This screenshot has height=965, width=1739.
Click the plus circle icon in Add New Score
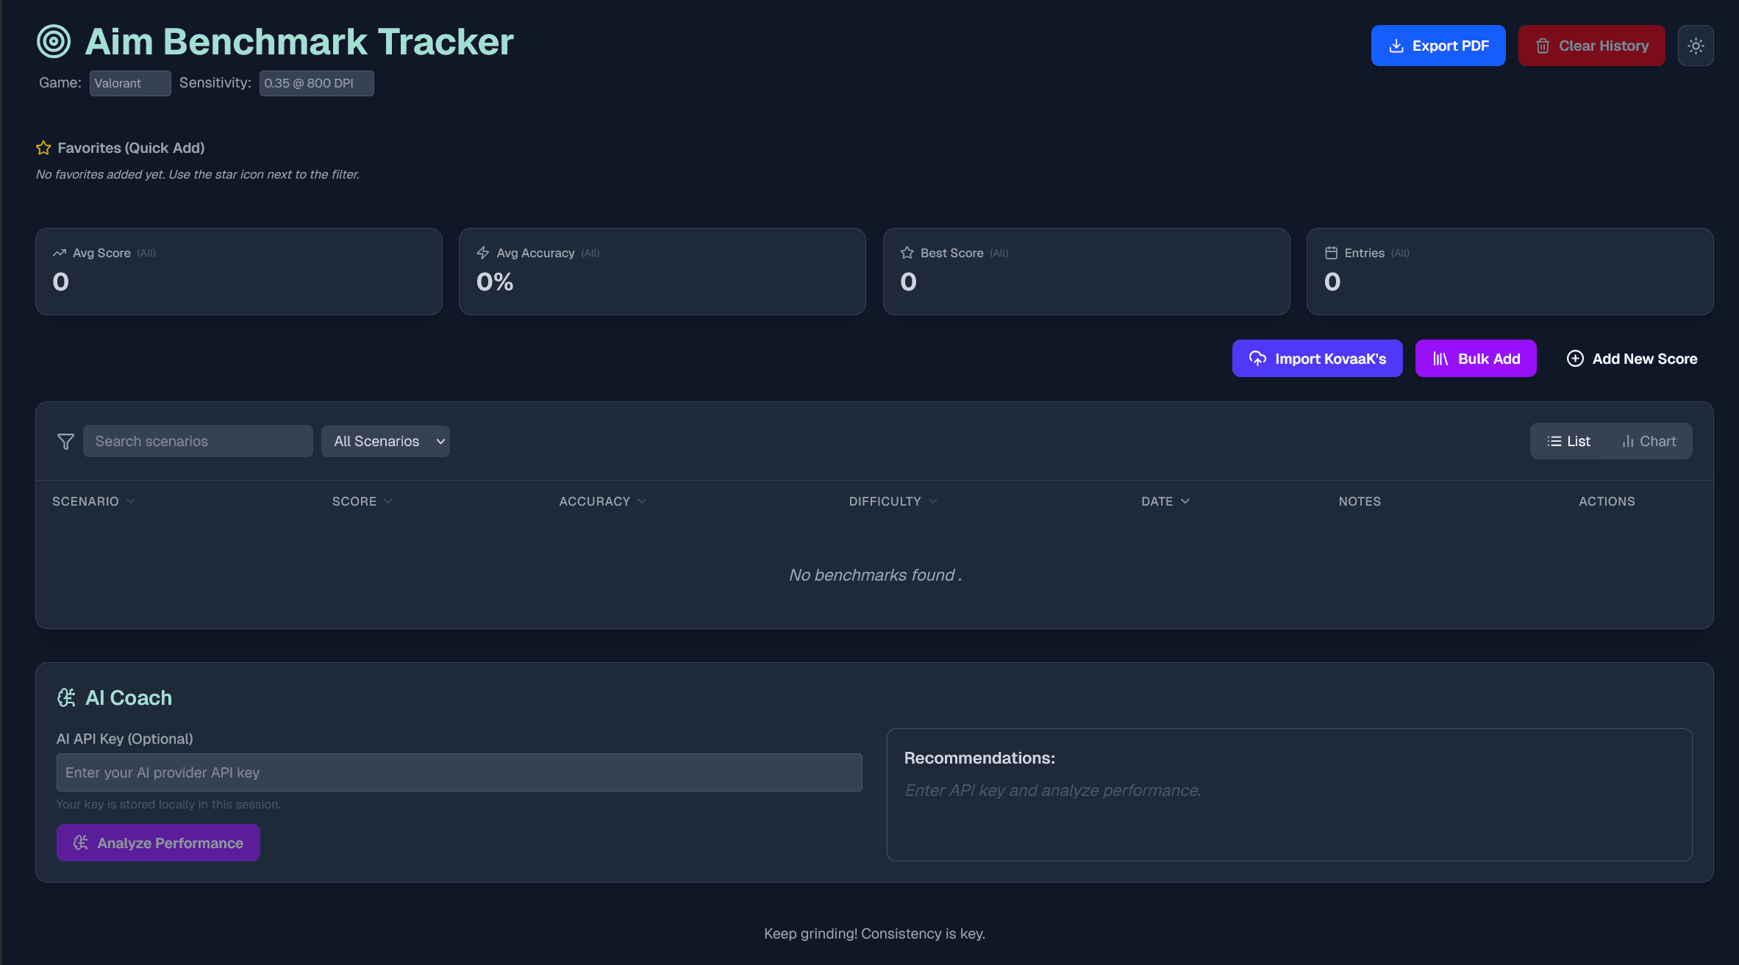[1575, 358]
